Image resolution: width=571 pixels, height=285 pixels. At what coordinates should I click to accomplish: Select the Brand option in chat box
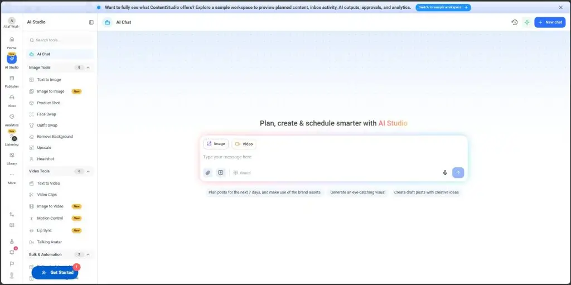pyautogui.click(x=242, y=173)
